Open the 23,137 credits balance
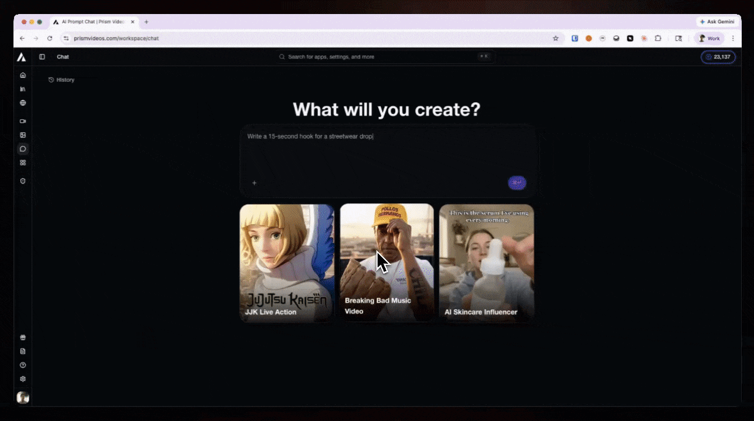 tap(718, 57)
